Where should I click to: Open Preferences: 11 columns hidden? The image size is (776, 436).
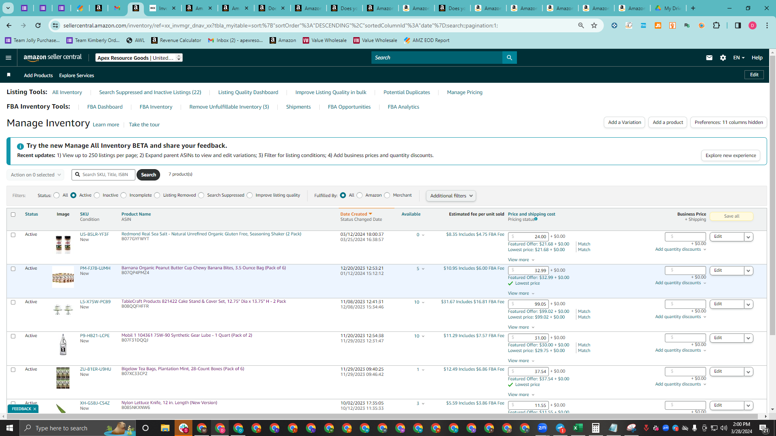729,122
